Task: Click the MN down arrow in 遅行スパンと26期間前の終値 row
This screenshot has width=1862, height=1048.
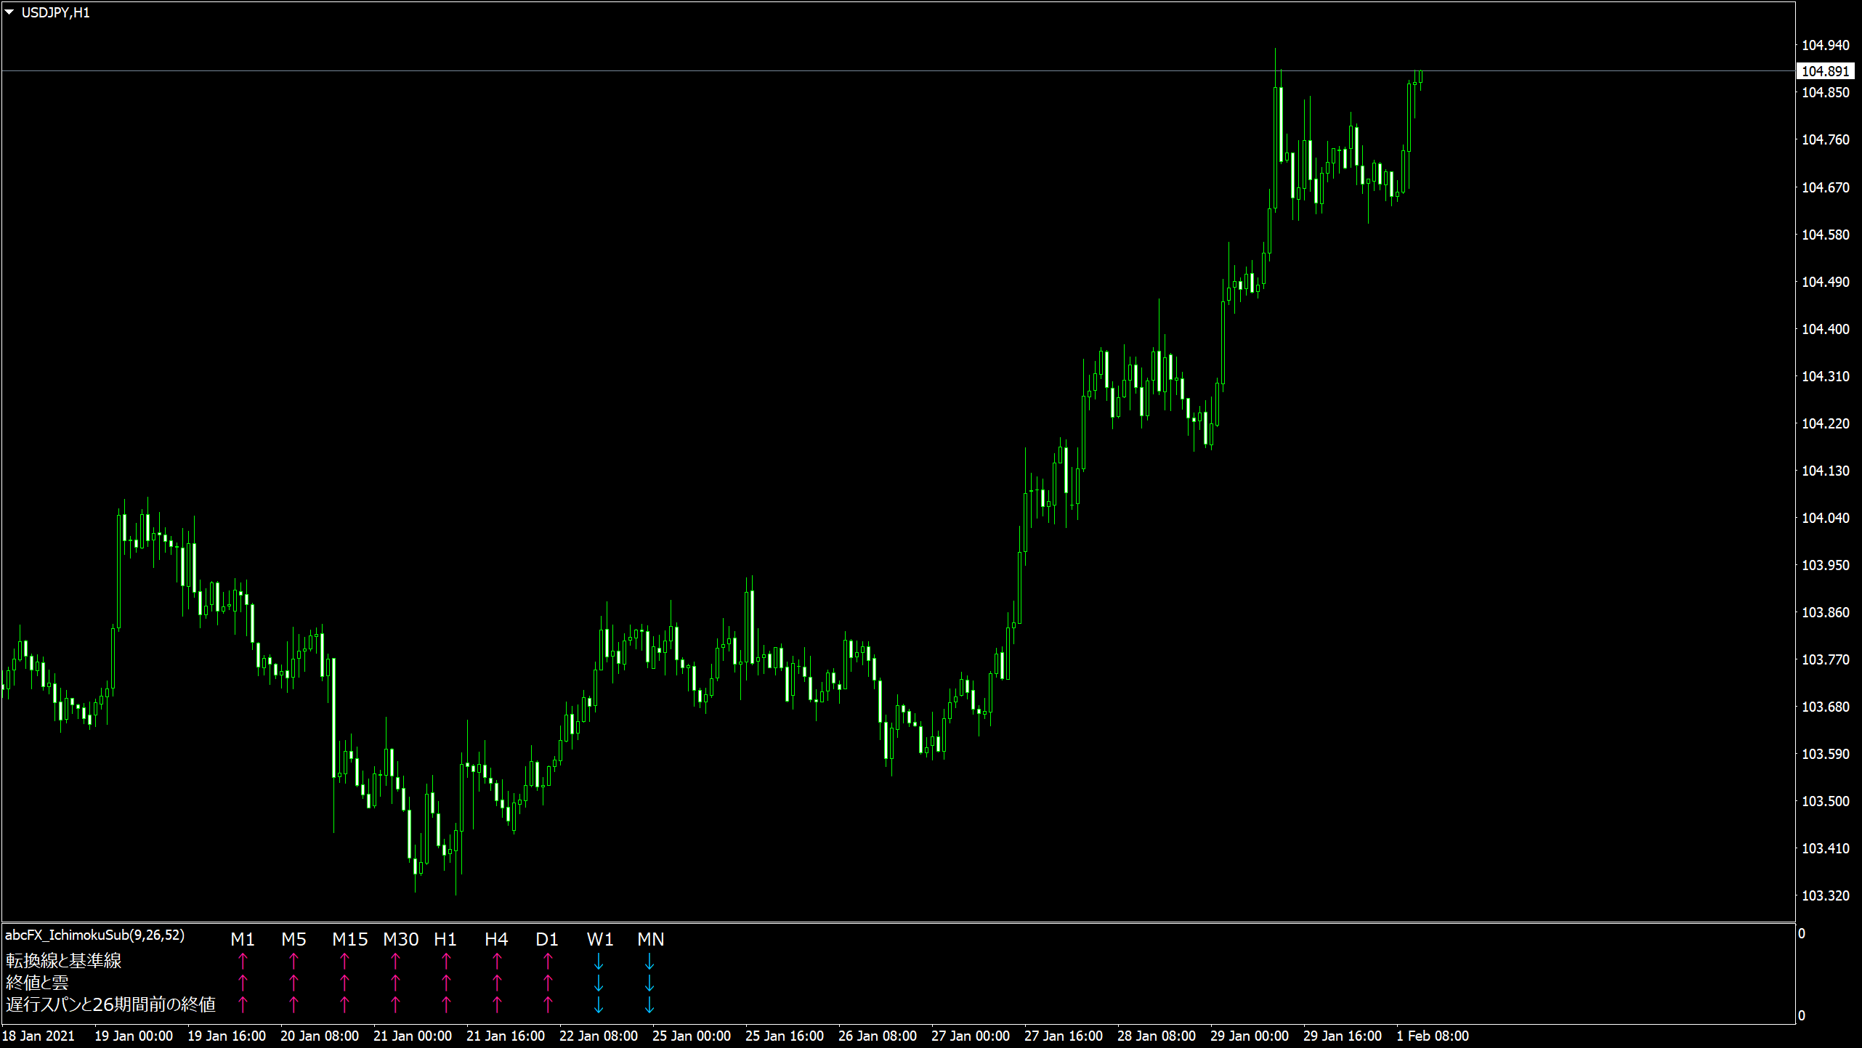Action: [650, 1007]
